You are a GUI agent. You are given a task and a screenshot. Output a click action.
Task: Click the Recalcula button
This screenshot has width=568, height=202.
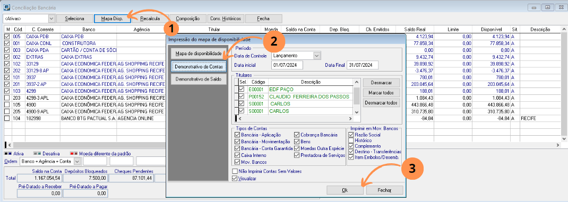(x=150, y=19)
